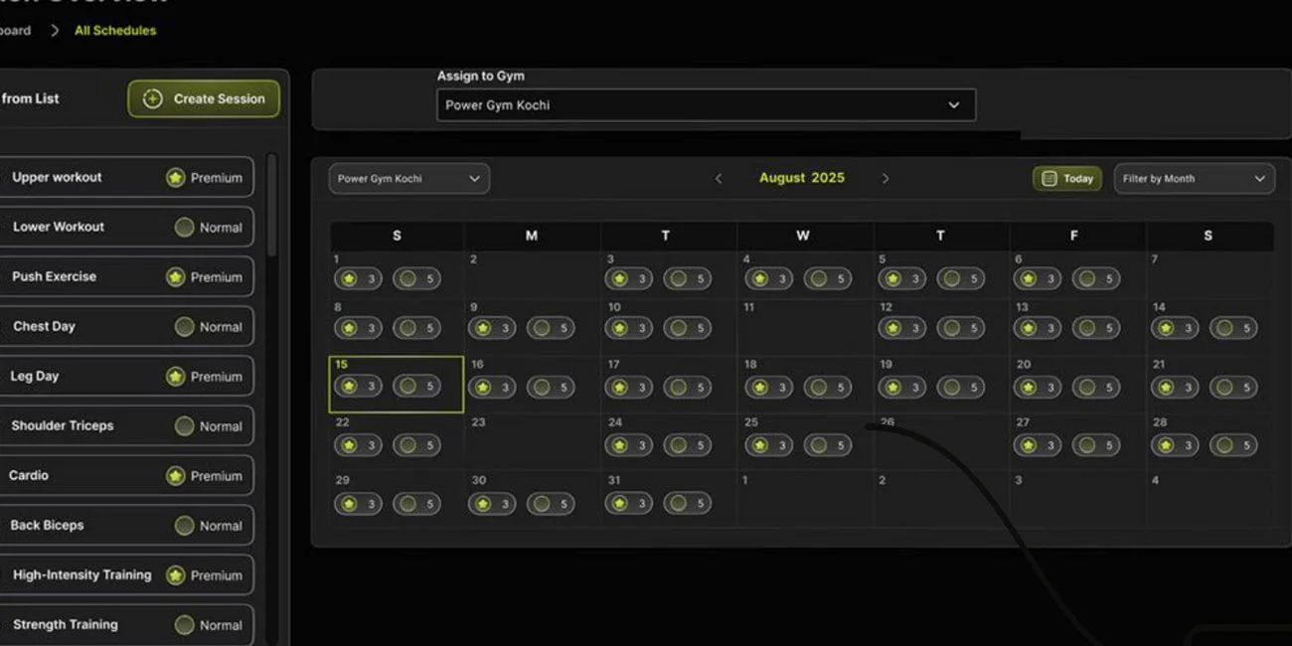Open premium sessions badge on August 5
The height and width of the screenshot is (646, 1292).
coord(901,279)
